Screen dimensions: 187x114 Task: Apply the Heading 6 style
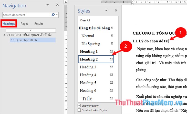point(96,91)
